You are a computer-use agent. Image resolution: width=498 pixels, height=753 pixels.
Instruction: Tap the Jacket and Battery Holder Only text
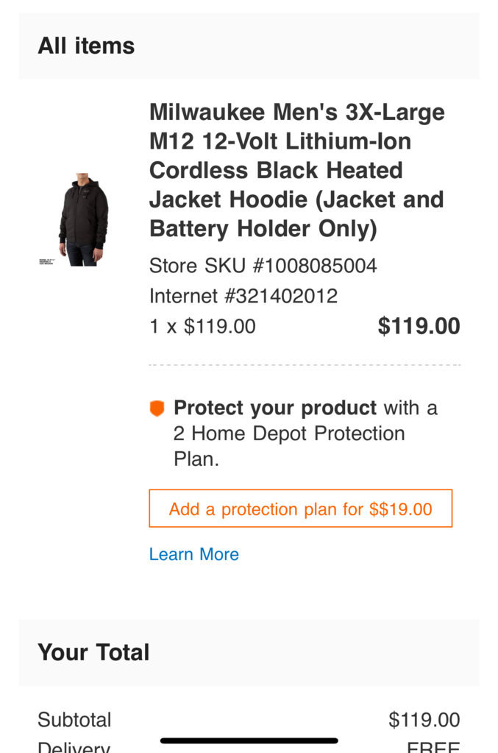coord(296,213)
